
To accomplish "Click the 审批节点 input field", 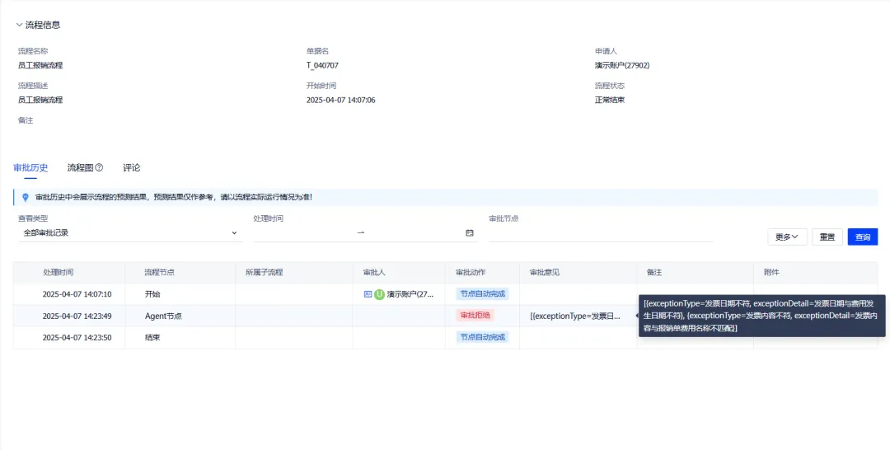I will [601, 232].
